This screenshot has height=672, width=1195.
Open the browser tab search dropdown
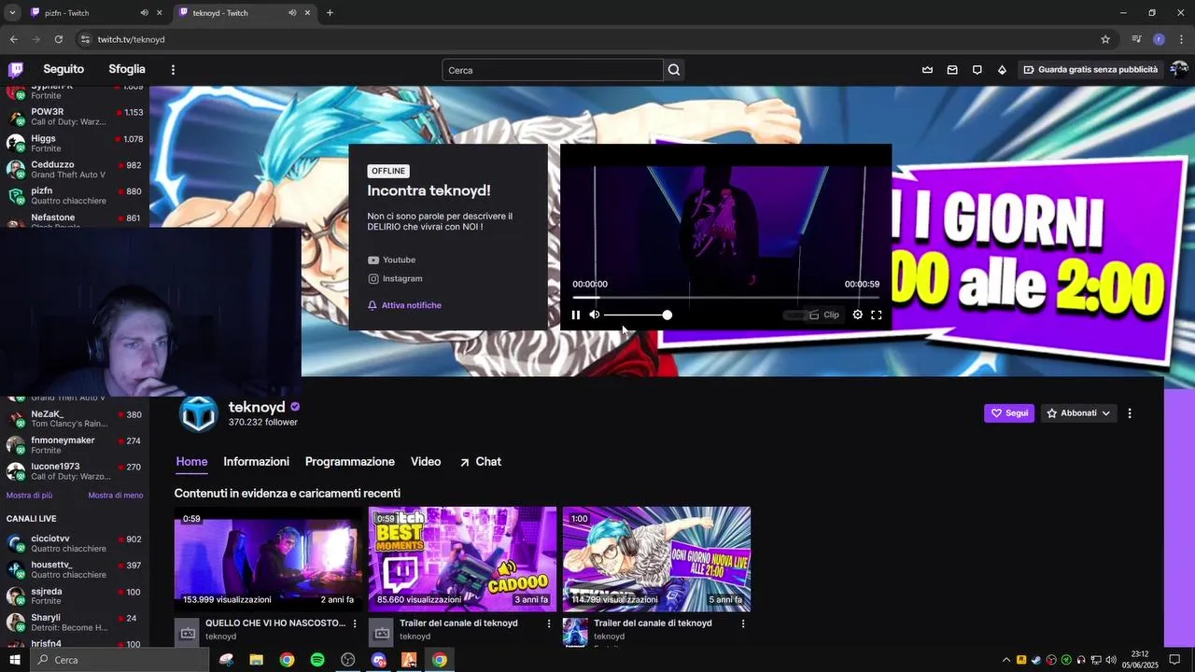coord(12,13)
